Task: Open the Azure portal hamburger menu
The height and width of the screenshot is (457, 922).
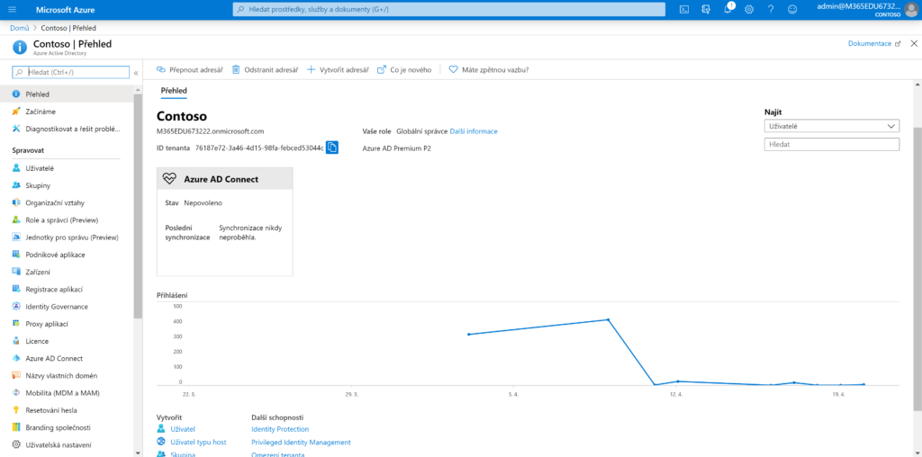Action: [x=13, y=9]
